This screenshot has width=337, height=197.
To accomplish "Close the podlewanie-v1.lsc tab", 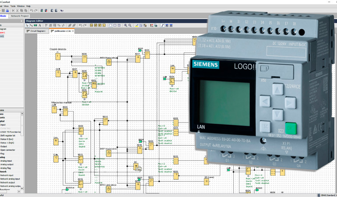I will click(x=73, y=31).
